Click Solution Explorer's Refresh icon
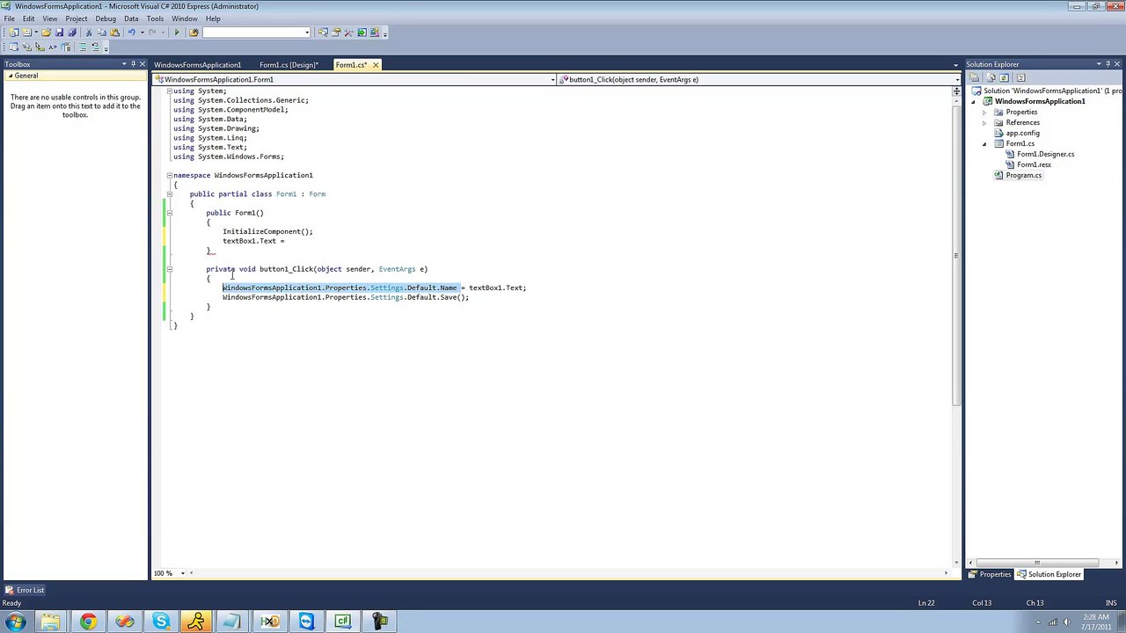1126x633 pixels. [x=1005, y=77]
